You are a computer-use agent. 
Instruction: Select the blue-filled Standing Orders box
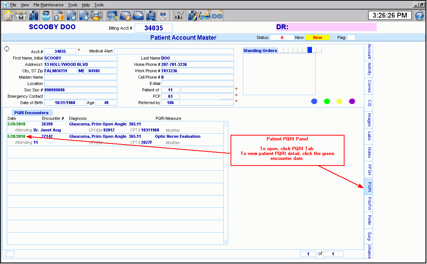(x=310, y=50)
